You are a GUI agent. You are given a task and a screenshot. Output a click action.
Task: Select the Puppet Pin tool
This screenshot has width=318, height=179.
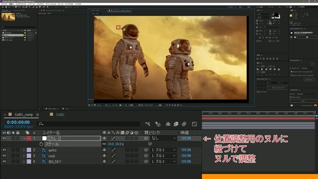47,7
